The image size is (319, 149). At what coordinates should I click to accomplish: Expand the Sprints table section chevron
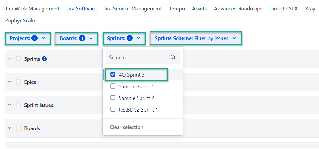click(x=9, y=59)
